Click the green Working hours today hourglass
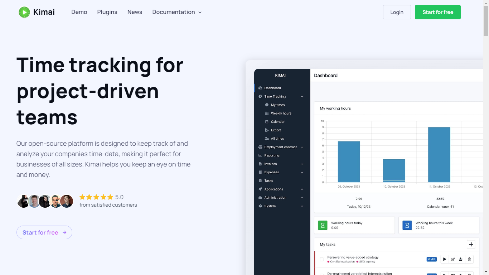This screenshot has height=275, width=489. (323, 225)
